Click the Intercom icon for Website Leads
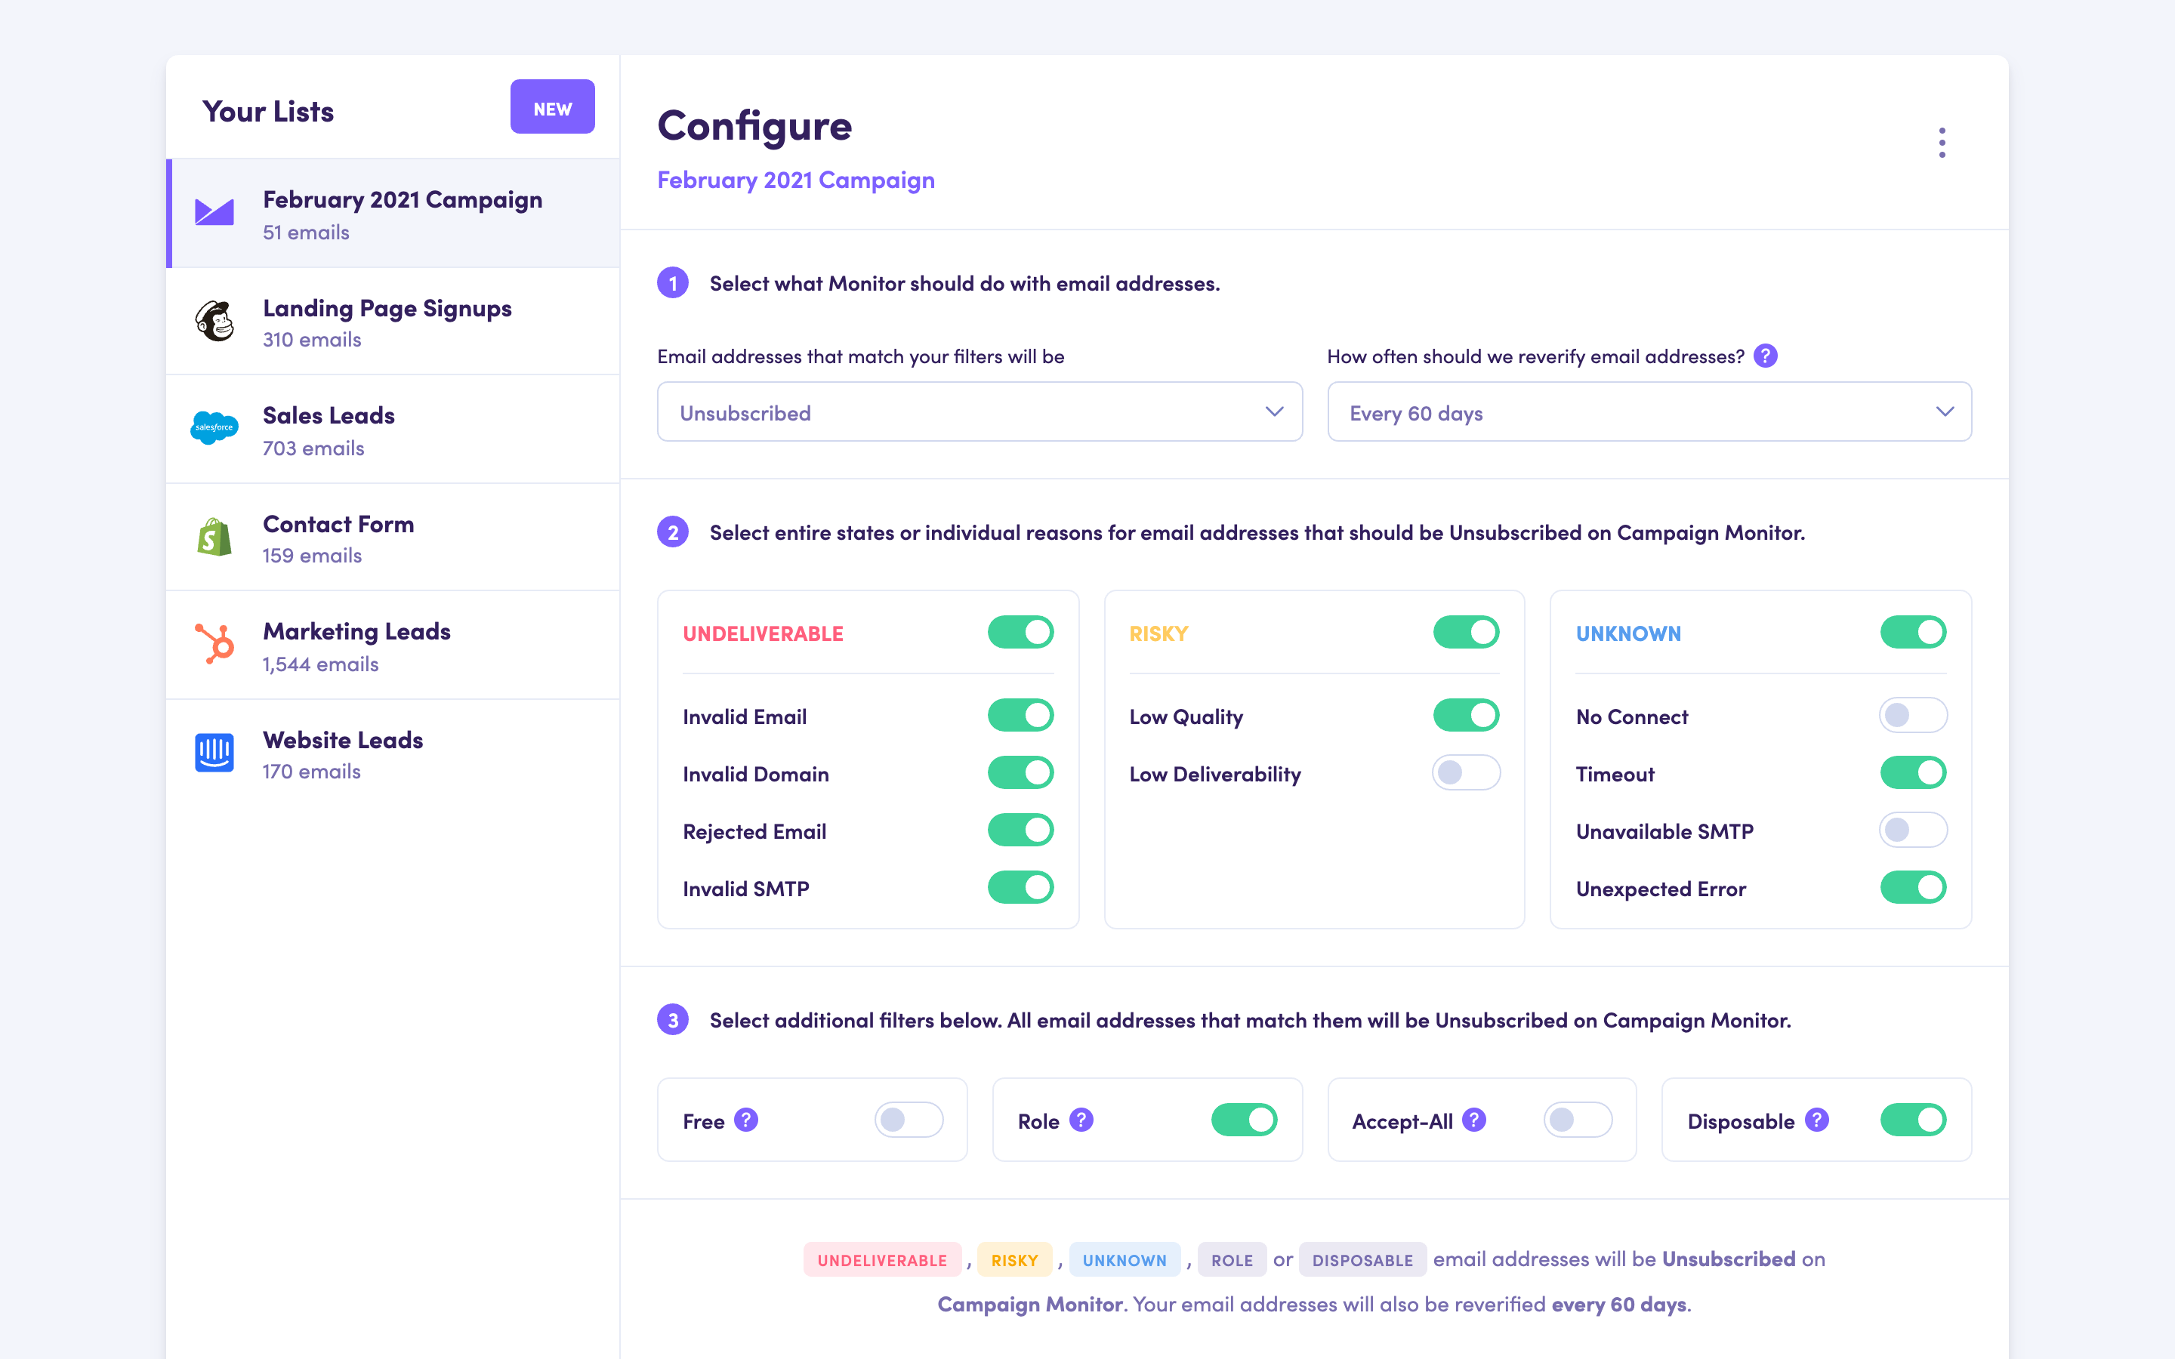The height and width of the screenshot is (1359, 2175). pos(214,752)
